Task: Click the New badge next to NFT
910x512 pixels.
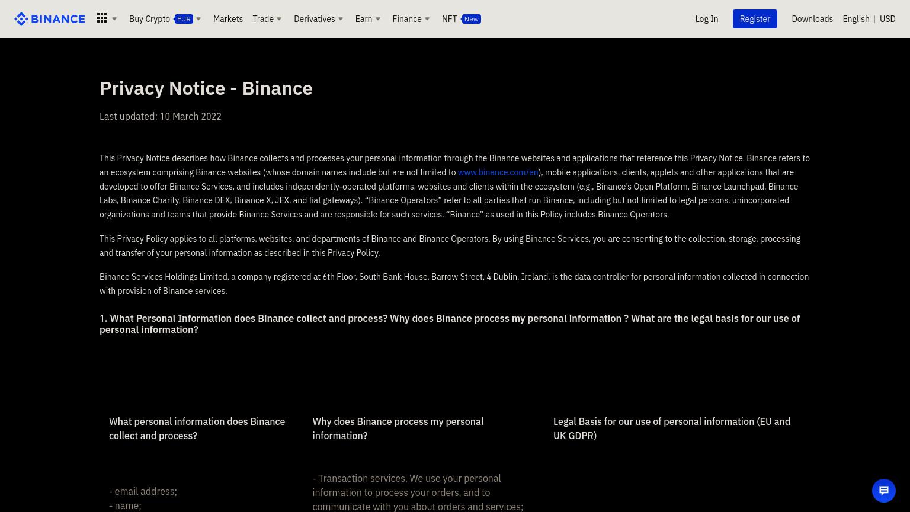Action: (x=471, y=19)
